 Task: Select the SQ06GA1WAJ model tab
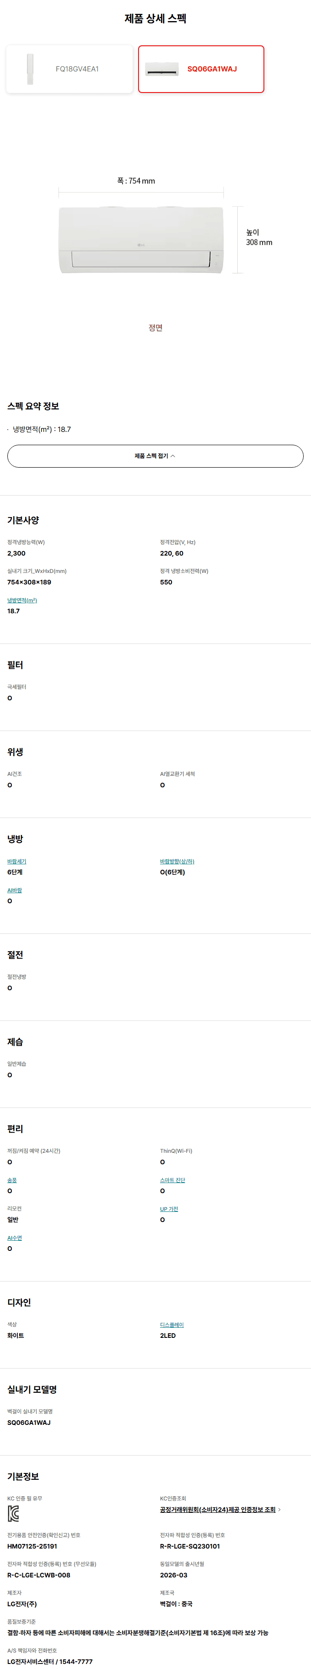[x=211, y=69]
